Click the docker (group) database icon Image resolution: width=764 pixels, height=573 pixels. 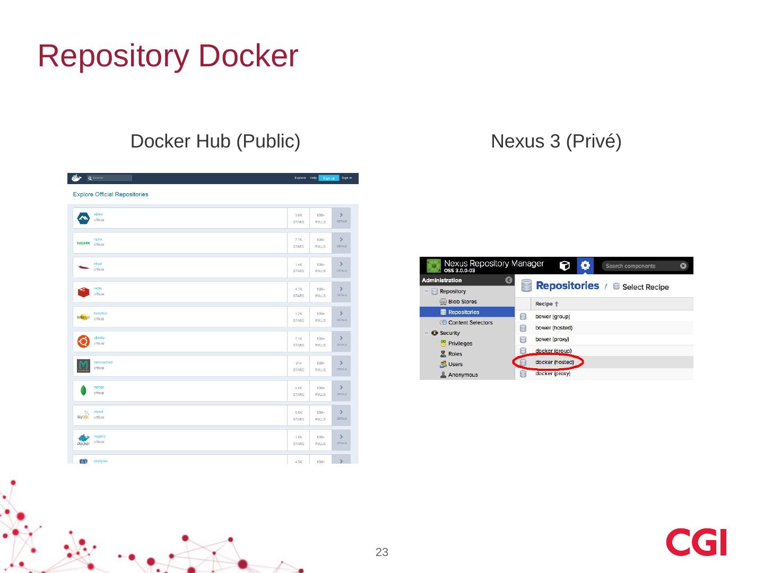(x=523, y=351)
